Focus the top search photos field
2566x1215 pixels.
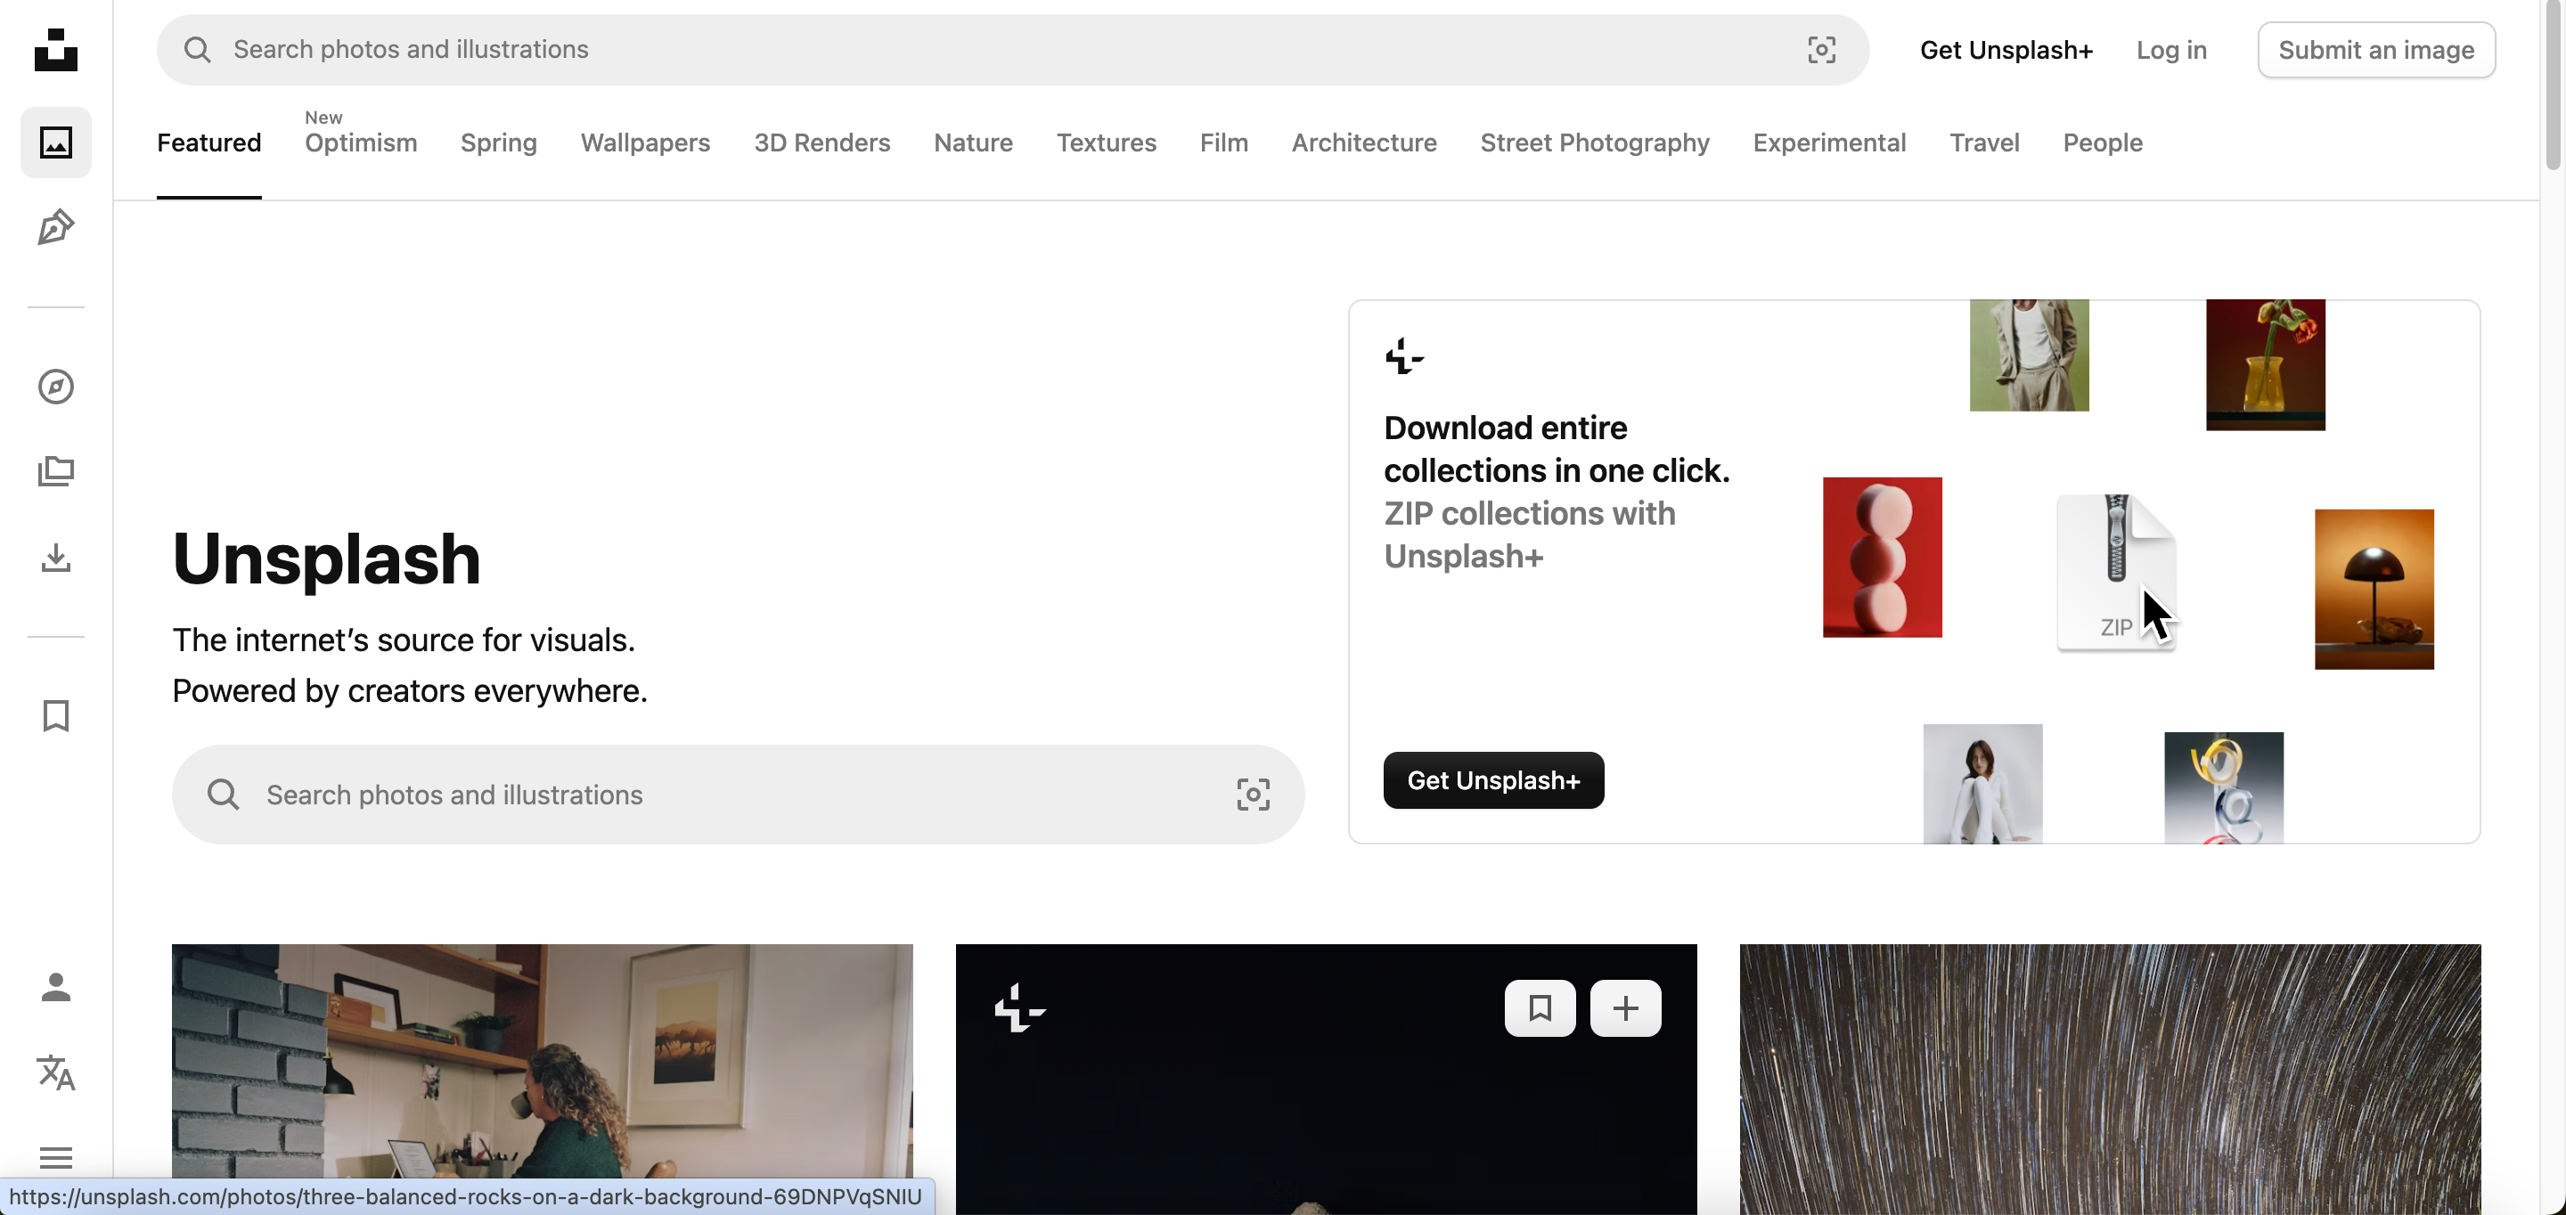[1012, 50]
